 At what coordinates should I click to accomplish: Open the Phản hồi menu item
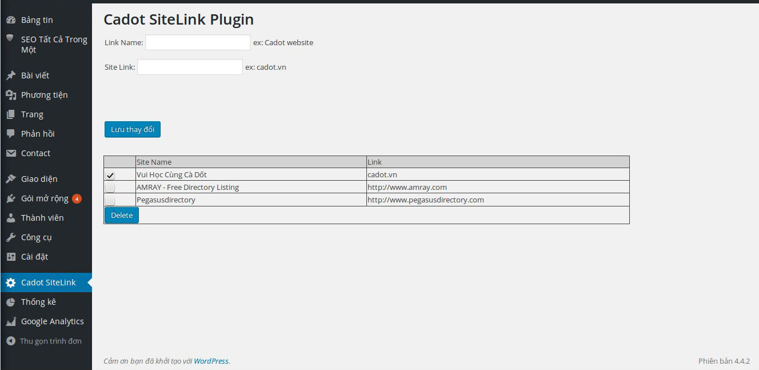46,134
